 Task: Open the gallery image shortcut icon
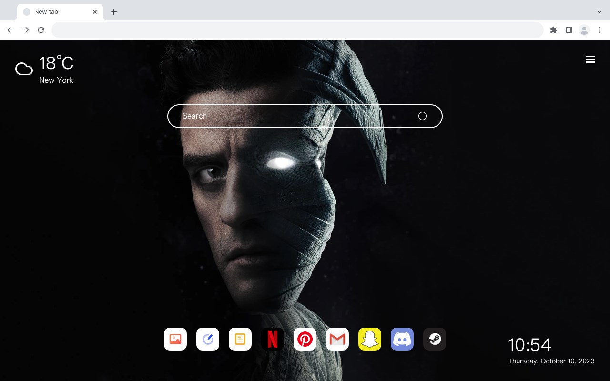coord(175,339)
